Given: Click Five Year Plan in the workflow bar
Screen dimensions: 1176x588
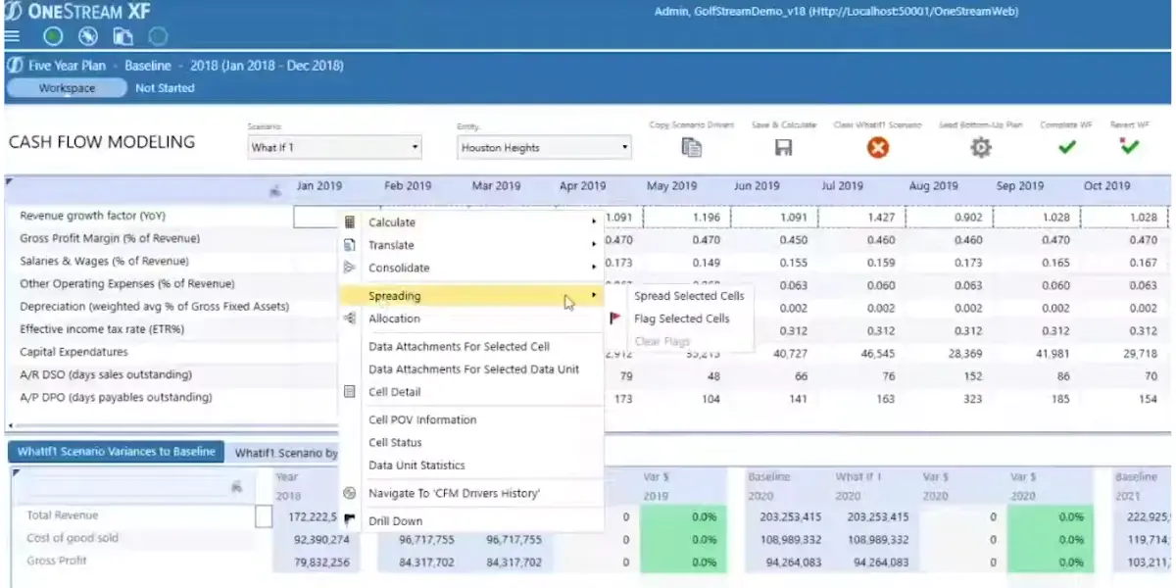Looking at the screenshot, I should 67,66.
